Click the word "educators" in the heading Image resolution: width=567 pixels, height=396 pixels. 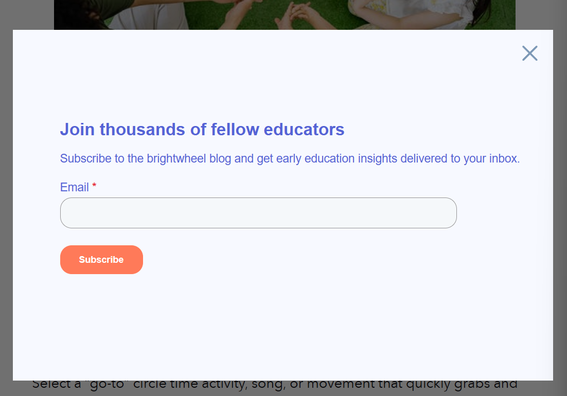click(x=304, y=130)
